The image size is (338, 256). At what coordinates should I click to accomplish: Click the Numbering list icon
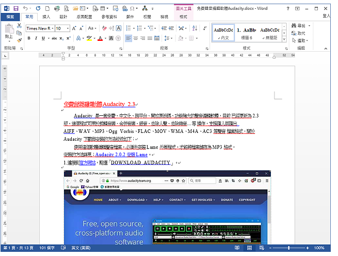139,28
